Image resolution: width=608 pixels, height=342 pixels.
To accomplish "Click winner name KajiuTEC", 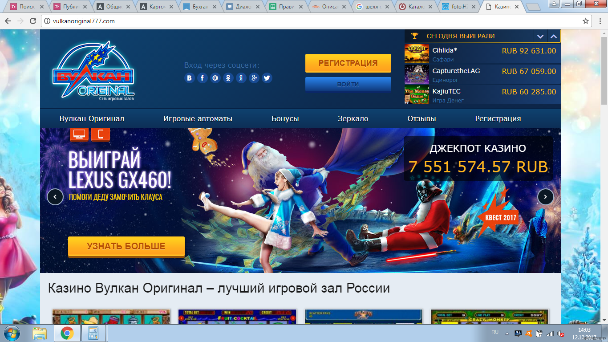I will point(446,91).
